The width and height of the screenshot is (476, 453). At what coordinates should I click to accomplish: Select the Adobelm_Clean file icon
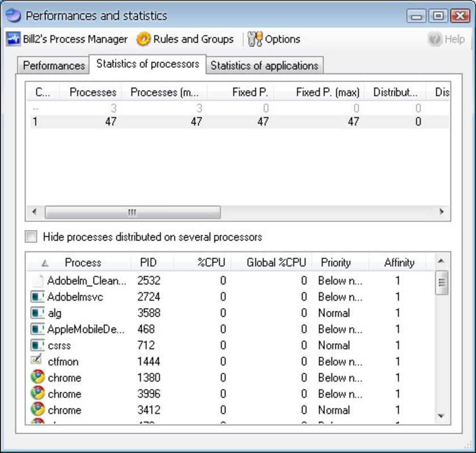coord(37,281)
